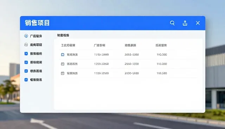Open third sidebar item with blue square icon
The image size is (225, 129).
click(x=33, y=54)
